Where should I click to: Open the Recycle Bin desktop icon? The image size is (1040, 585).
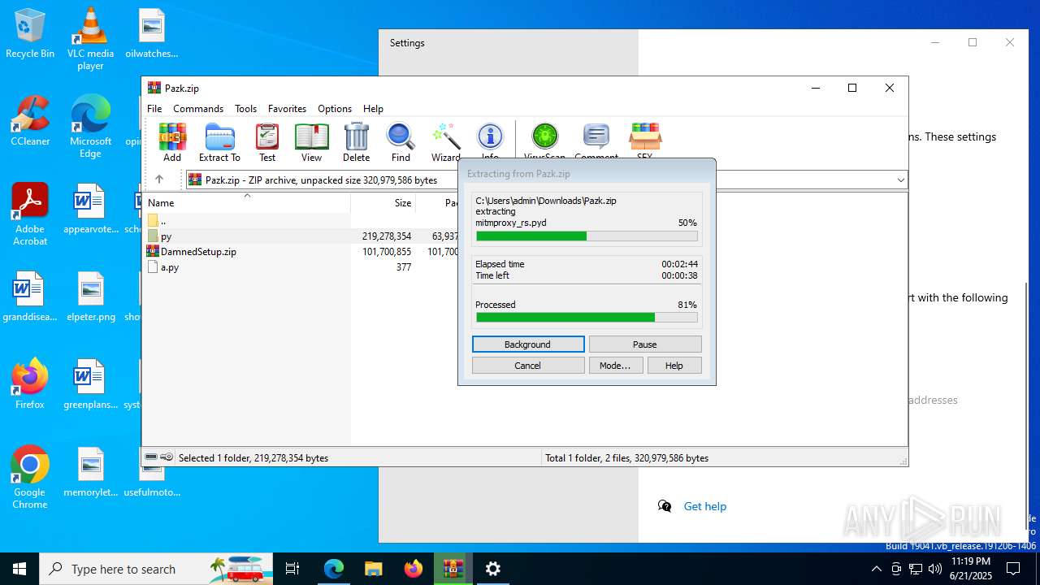30,33
